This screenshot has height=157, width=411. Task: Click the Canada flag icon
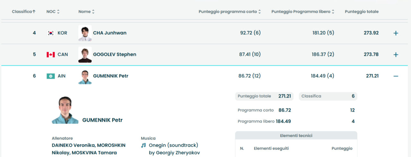pos(51,55)
